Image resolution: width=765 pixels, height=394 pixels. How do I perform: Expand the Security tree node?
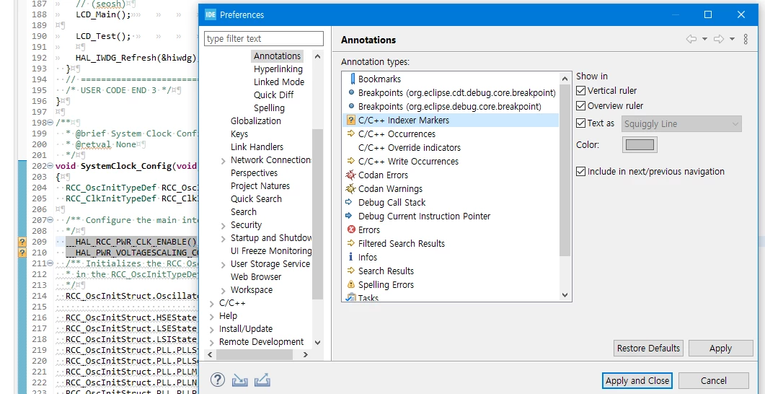pyautogui.click(x=223, y=226)
